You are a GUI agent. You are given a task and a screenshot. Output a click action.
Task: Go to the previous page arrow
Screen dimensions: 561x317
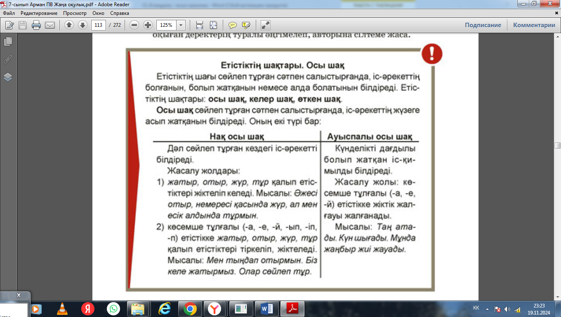(x=69, y=25)
